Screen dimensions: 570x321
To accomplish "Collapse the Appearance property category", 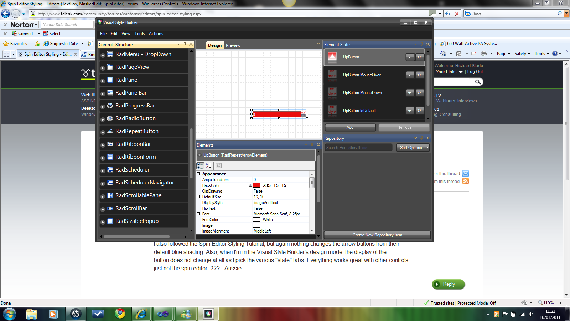I will [198, 174].
